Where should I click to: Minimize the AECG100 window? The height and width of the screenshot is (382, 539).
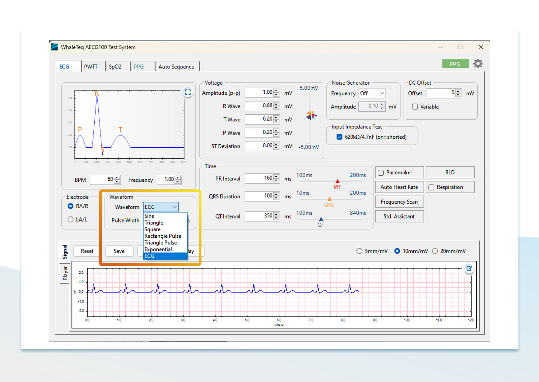(440, 47)
